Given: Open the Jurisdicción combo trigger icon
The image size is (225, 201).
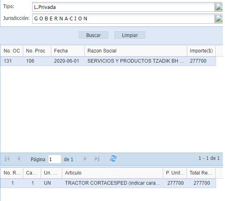Looking at the screenshot, I should (218, 18).
